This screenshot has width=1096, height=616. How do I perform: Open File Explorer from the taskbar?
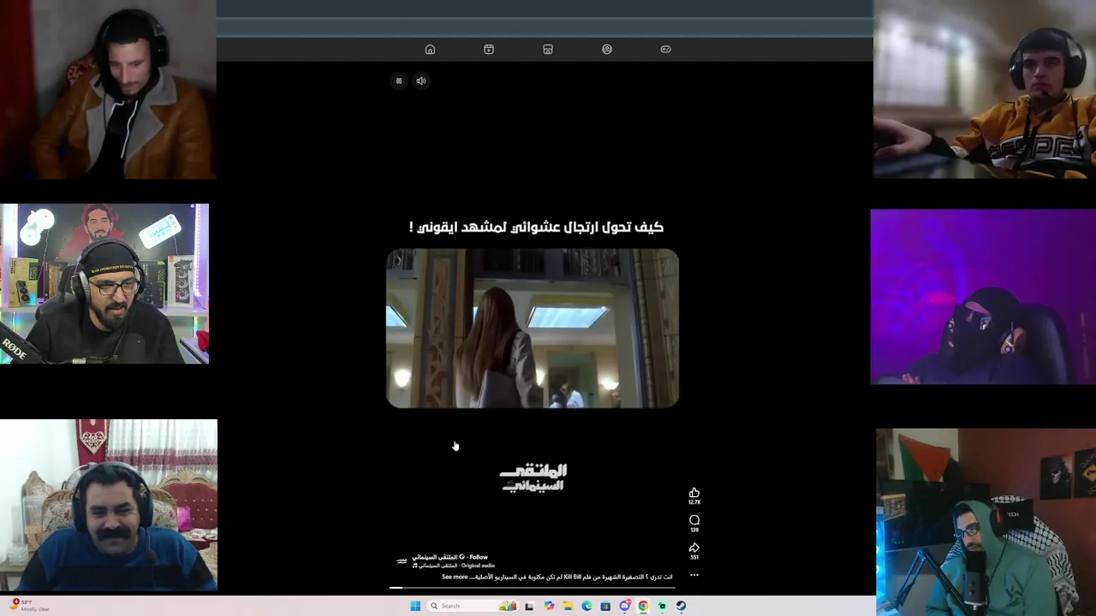click(568, 606)
